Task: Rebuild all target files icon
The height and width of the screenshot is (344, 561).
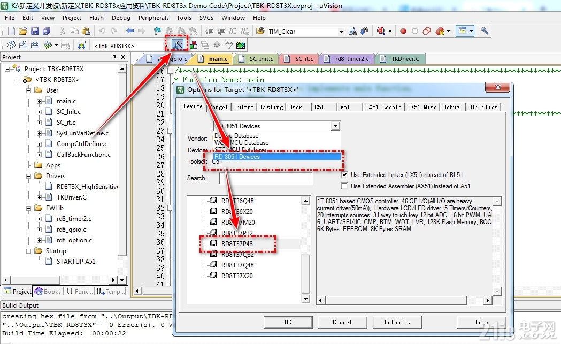Action: (35, 45)
